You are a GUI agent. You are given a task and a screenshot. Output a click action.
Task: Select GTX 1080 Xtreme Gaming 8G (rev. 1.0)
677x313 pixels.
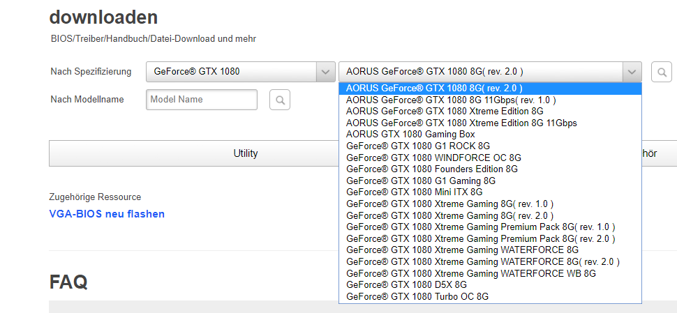[x=490, y=204]
